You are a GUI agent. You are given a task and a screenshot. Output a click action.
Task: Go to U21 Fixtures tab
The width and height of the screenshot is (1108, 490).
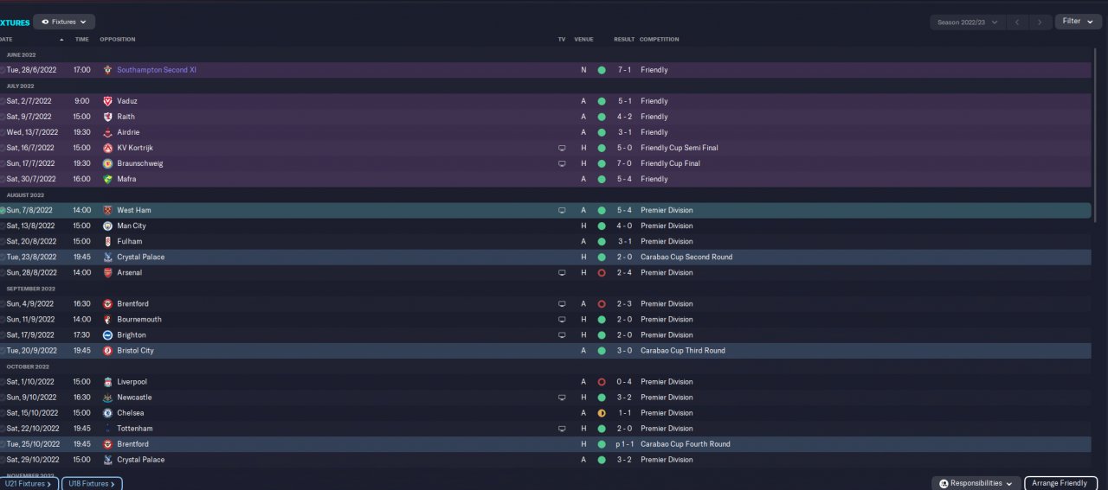coord(29,484)
